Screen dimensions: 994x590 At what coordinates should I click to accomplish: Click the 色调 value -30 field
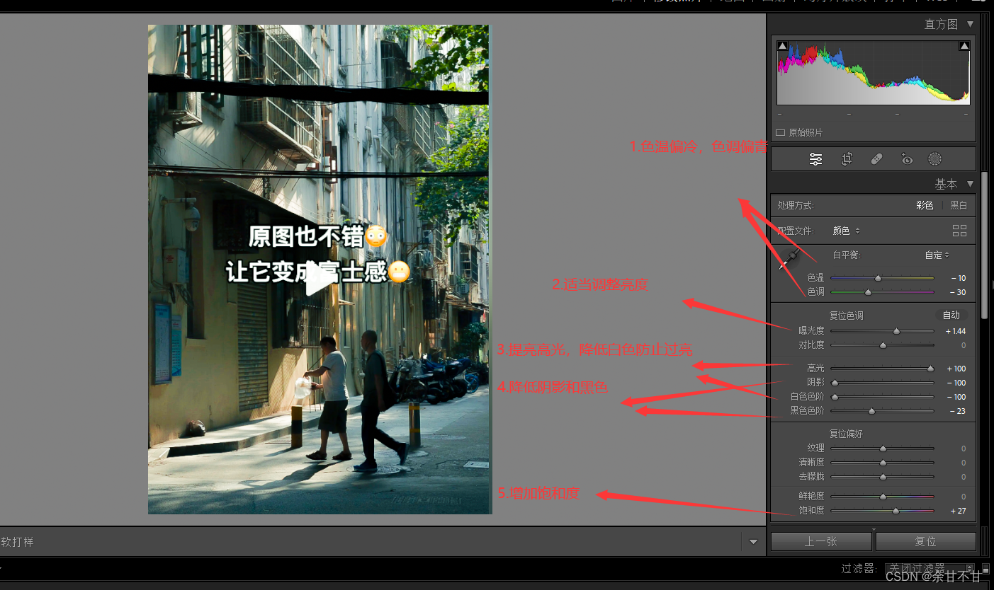pyautogui.click(x=958, y=292)
